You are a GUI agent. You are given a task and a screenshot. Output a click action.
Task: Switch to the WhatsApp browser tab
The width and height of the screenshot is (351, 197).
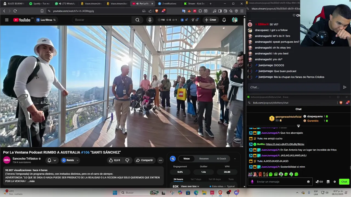tap(65, 4)
